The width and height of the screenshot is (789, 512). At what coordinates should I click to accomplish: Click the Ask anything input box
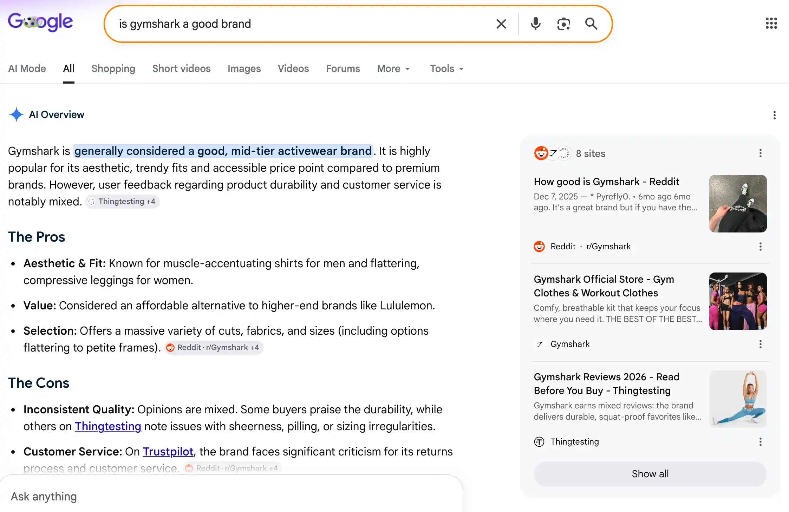[x=232, y=497]
